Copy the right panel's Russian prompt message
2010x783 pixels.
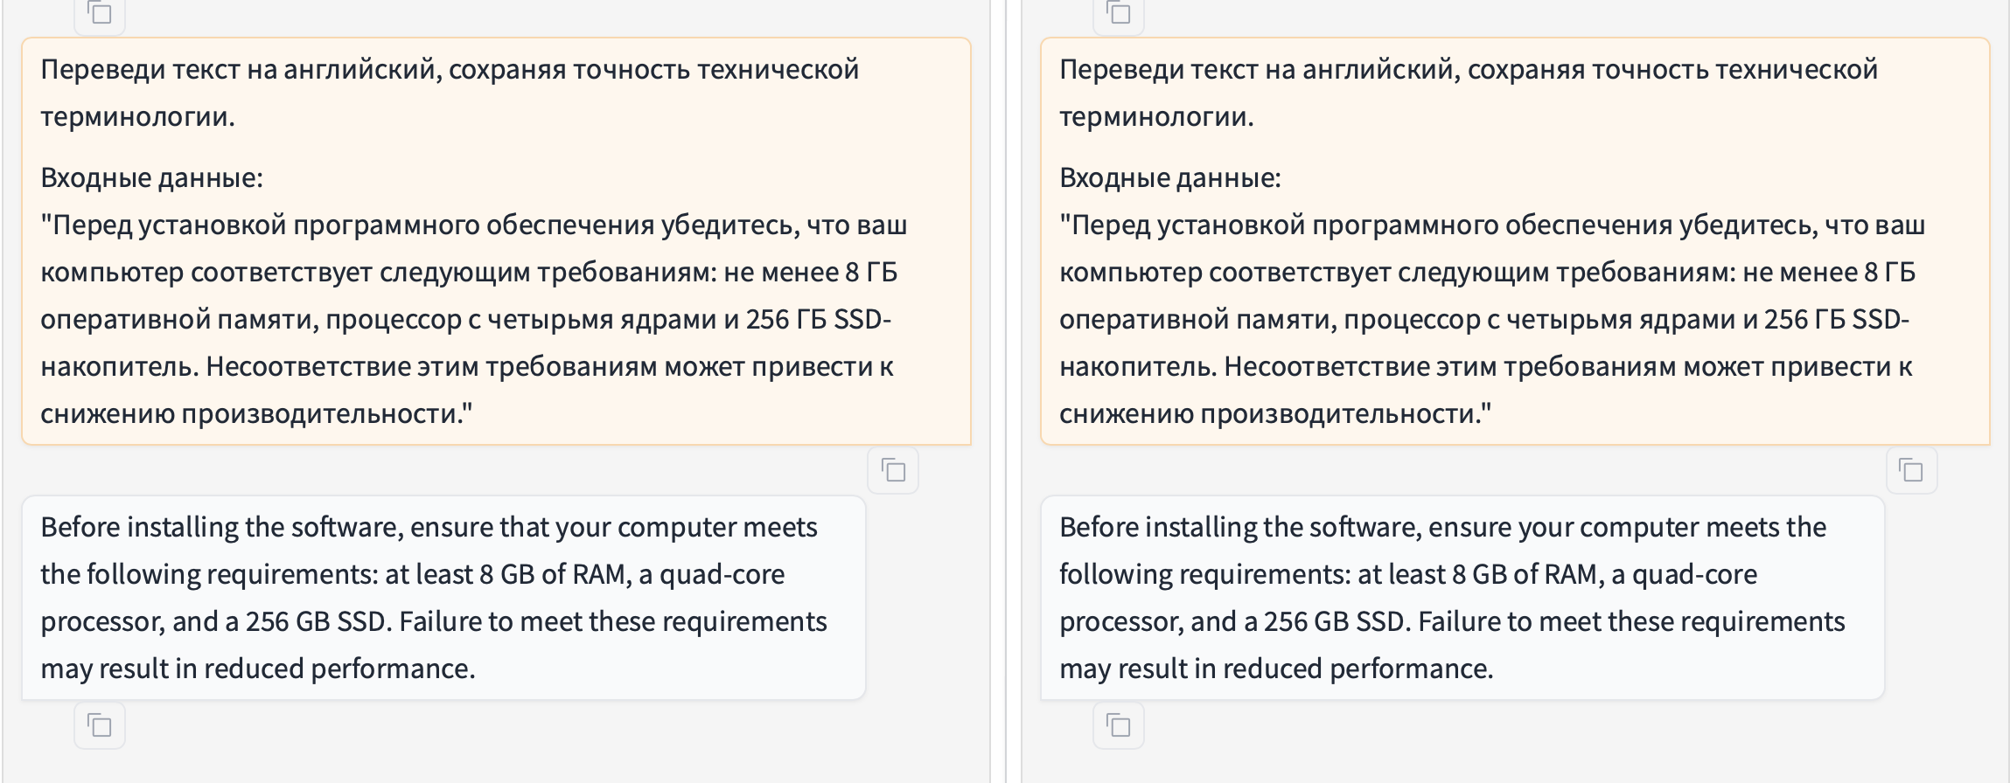pos(1911,471)
